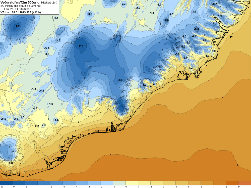Click the -1.2 temperature label
251x188 pixels.
[190, 68]
